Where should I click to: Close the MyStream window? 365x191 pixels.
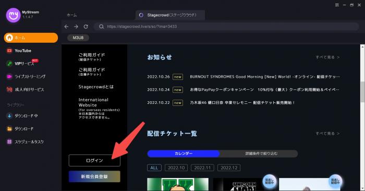(x=359, y=5)
